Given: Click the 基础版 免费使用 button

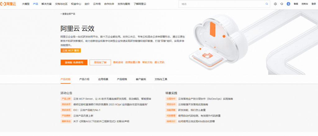Looking at the screenshot, I should tap(74, 62).
